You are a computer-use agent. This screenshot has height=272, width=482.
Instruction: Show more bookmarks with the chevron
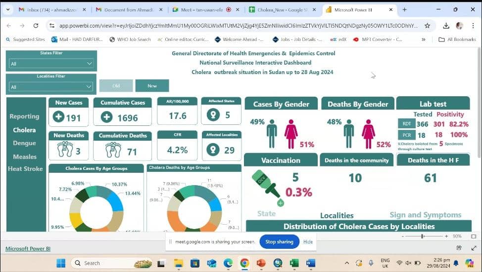[423, 39]
